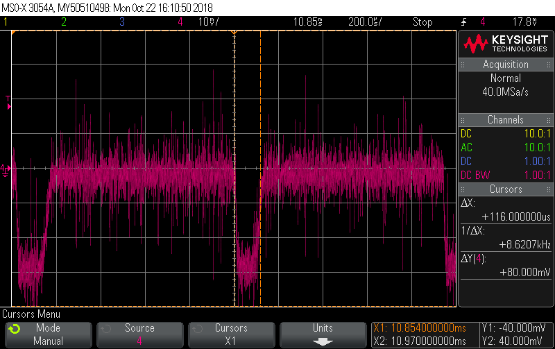Click channel 2 AC 10.0:1 row

pyautogui.click(x=506, y=148)
